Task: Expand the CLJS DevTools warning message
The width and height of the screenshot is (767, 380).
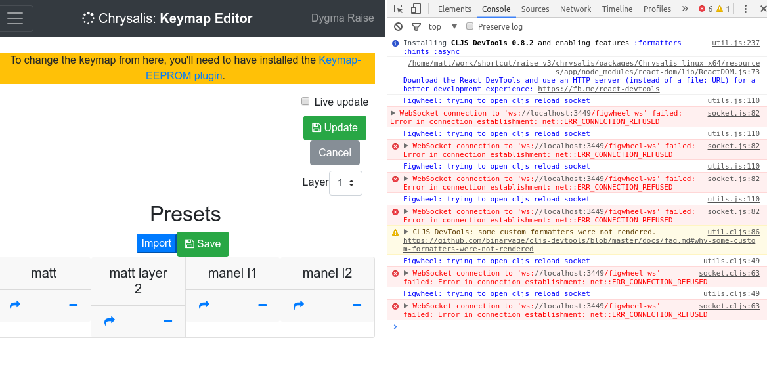Action: 406,232
